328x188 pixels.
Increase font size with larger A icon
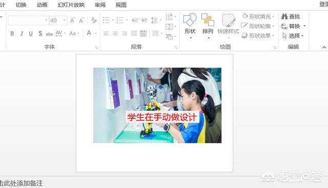click(x=72, y=20)
